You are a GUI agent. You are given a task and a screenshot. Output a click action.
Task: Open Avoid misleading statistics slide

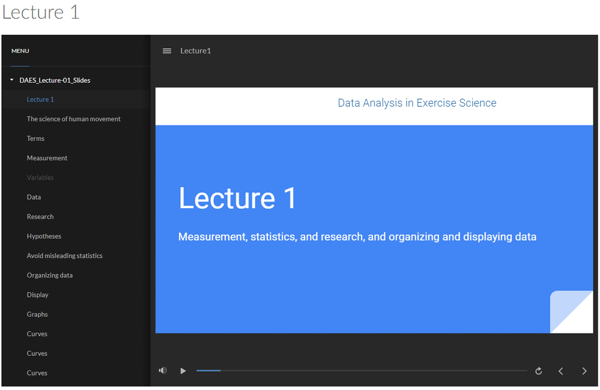(x=64, y=256)
